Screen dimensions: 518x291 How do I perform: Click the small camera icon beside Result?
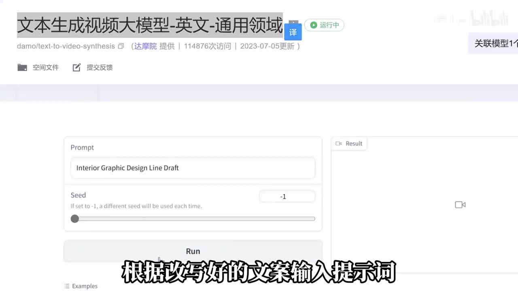tap(339, 143)
